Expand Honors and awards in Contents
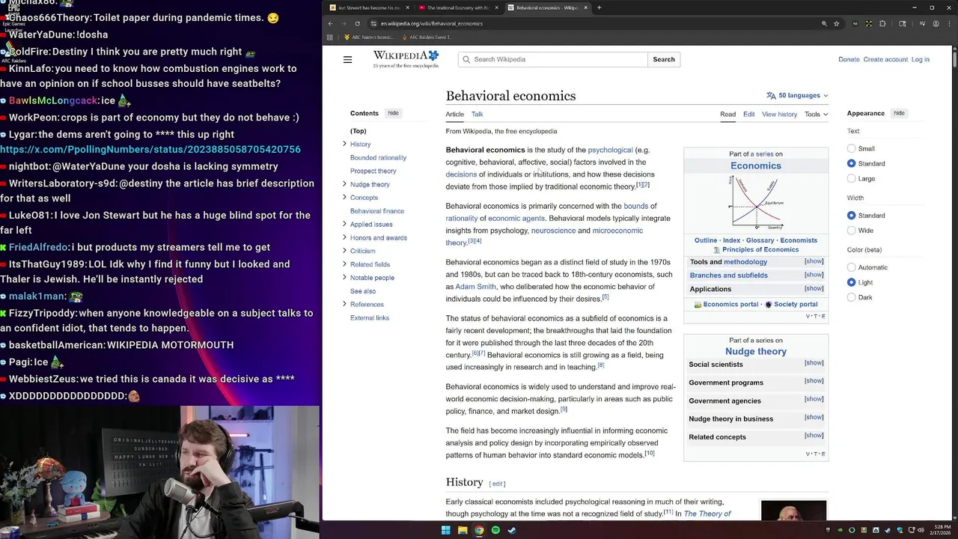958x539 pixels. tap(344, 237)
